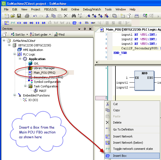
Task: Save the project with the floppy disk icon
Action: tap(19, 16)
